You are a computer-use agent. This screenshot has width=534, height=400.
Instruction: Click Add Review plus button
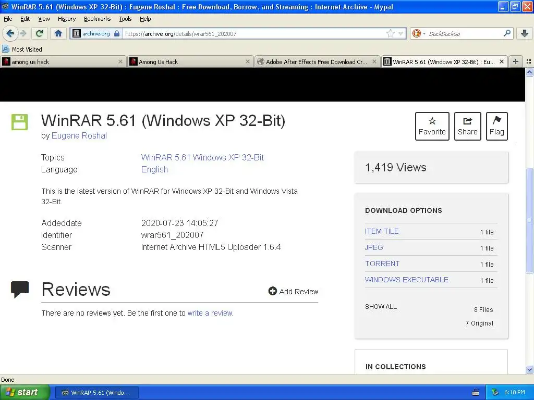click(293, 292)
